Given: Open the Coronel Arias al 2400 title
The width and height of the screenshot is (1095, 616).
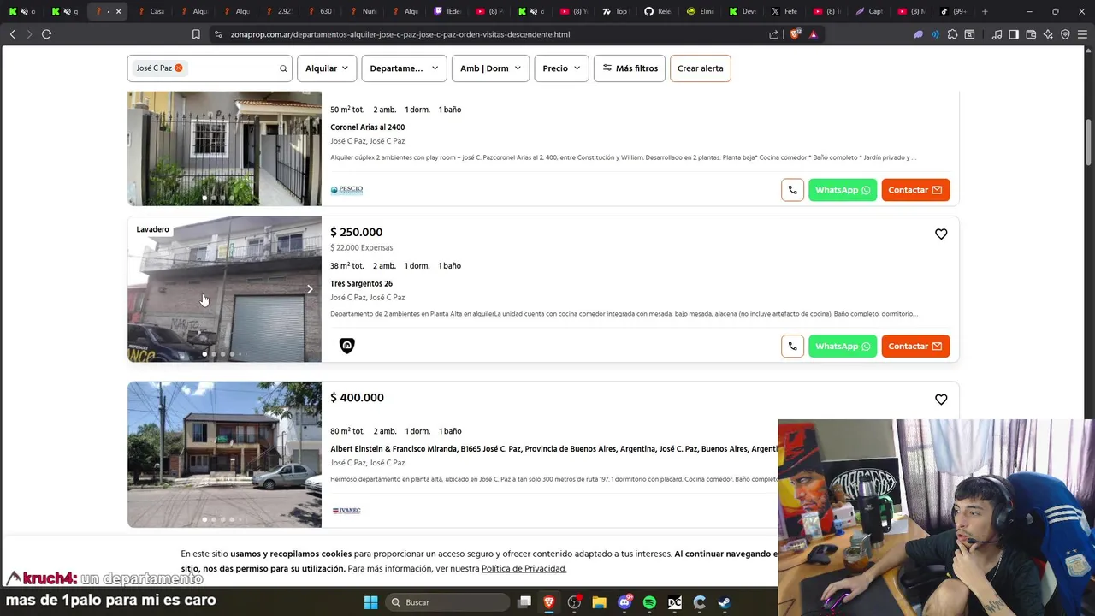Looking at the screenshot, I should 368,127.
